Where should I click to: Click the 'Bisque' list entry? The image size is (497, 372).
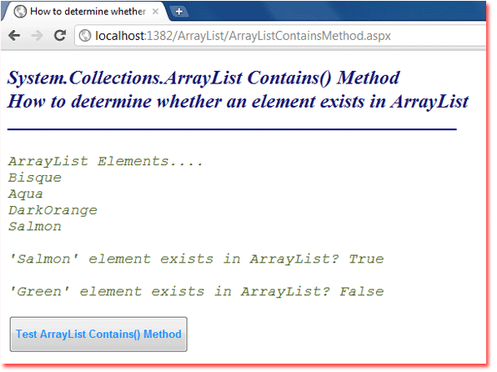34,178
